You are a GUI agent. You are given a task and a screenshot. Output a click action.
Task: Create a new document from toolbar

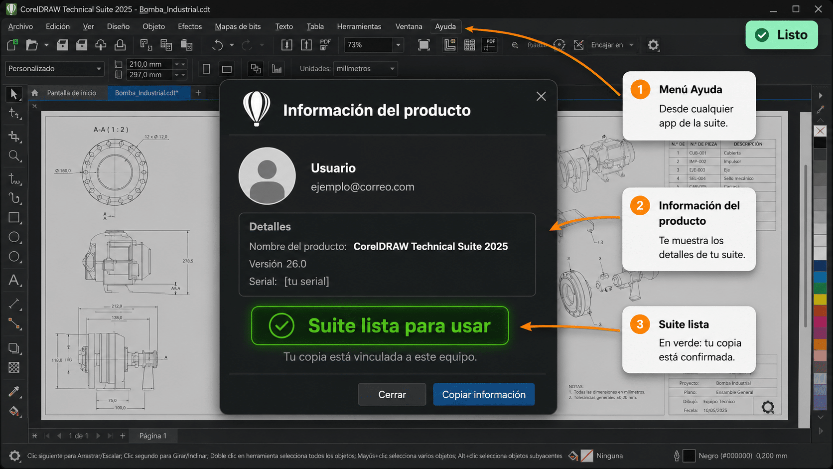(12, 45)
